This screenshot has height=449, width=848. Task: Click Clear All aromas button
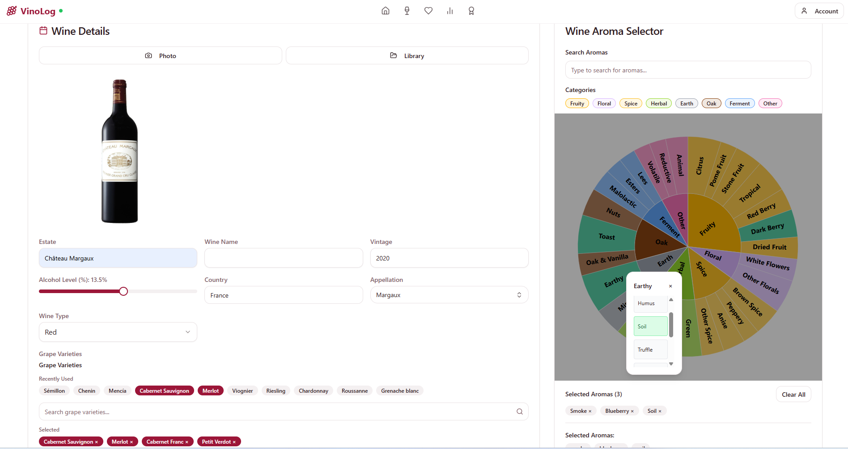[793, 394]
